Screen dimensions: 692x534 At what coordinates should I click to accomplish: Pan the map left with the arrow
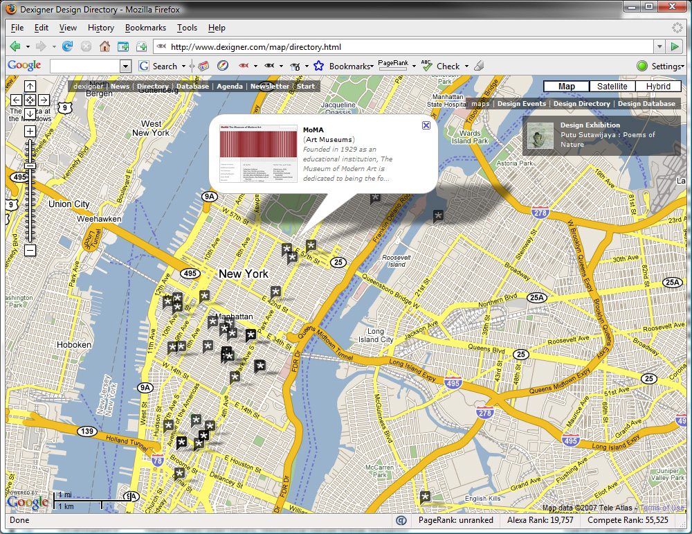point(16,100)
